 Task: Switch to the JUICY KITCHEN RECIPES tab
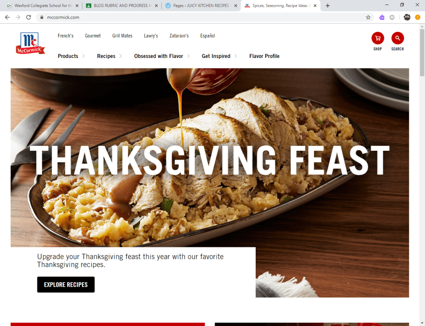point(201,6)
